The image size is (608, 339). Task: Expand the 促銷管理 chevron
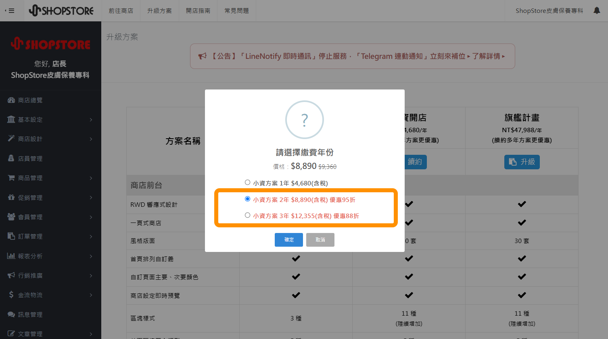[91, 198]
